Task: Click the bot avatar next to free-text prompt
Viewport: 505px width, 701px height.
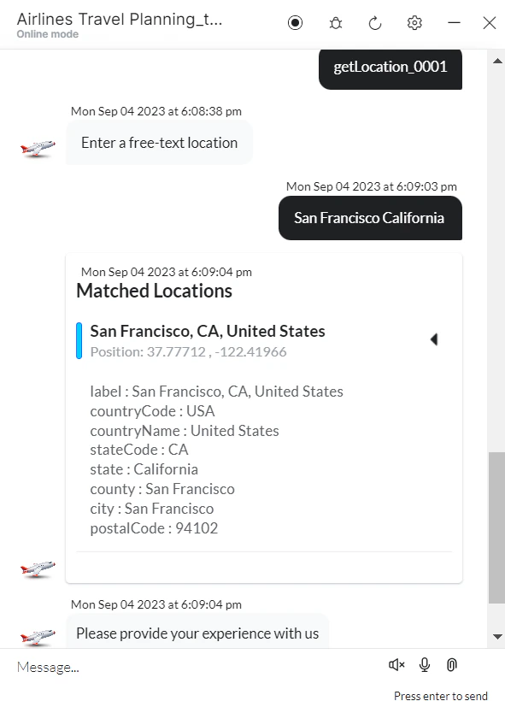Action: (x=37, y=147)
